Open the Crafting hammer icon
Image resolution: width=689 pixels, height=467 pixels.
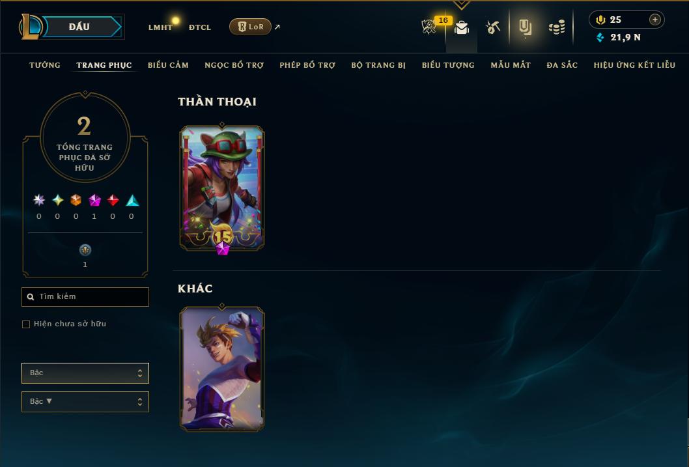click(x=492, y=27)
